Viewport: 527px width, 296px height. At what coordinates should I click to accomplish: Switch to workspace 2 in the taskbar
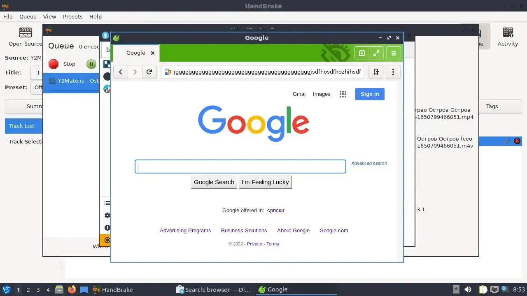(28, 290)
